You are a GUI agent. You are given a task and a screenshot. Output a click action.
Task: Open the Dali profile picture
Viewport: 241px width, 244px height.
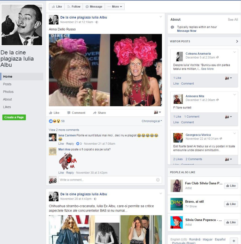[22, 25]
